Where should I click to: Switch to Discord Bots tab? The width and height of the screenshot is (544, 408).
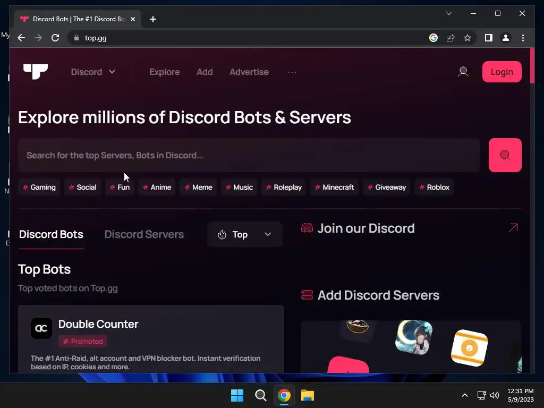[51, 234]
